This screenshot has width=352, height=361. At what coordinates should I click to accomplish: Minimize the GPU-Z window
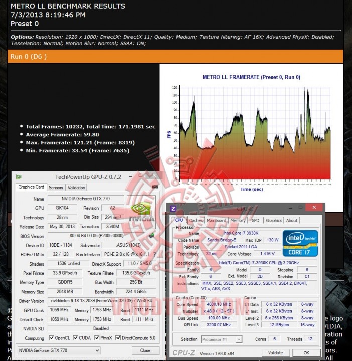[x=130, y=176]
